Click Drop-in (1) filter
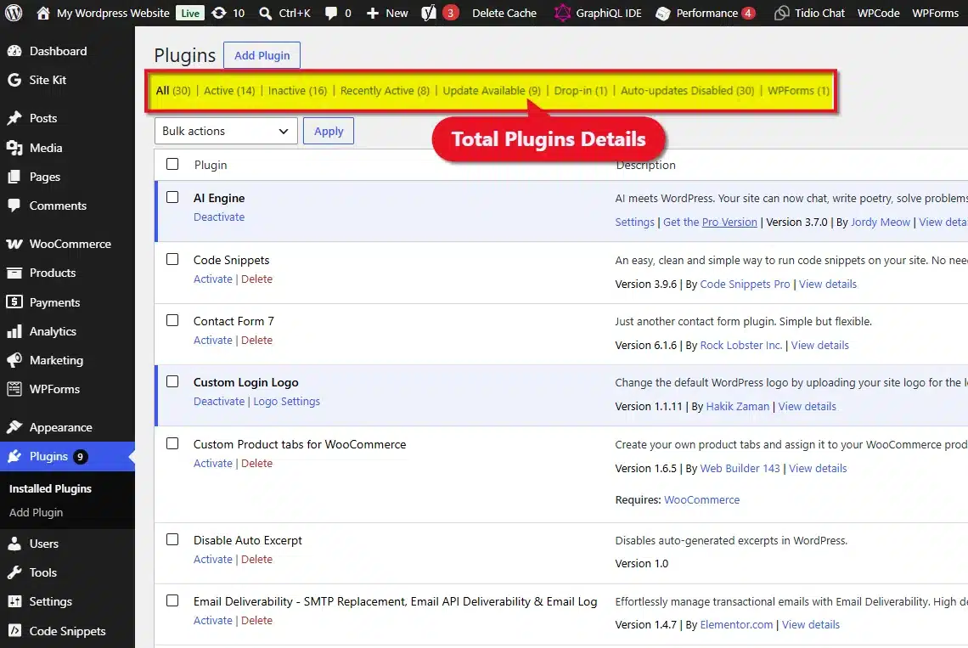Viewport: 968px width, 648px height. pyautogui.click(x=580, y=91)
